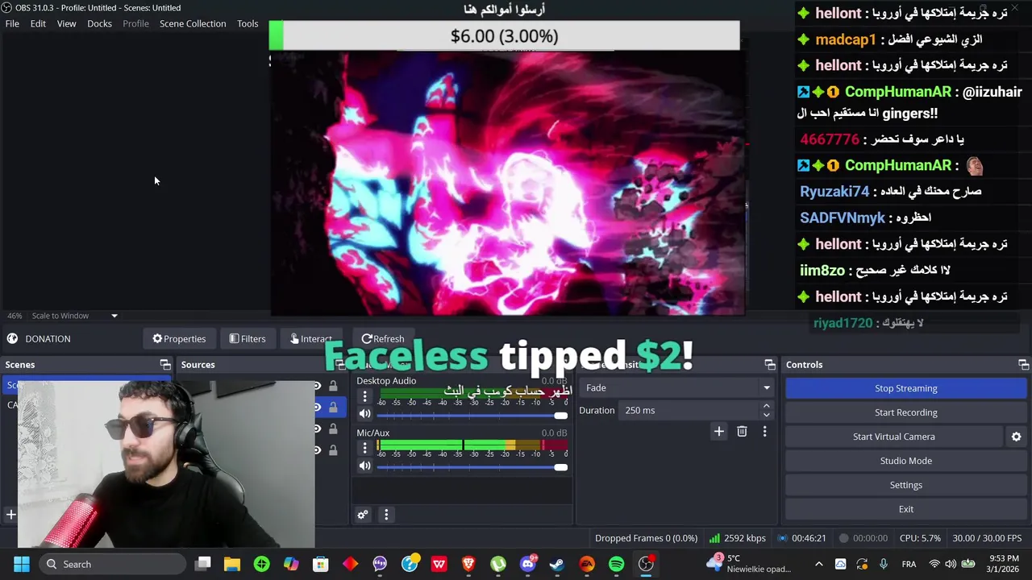Open the Fade transition dropdown

[x=677, y=387]
